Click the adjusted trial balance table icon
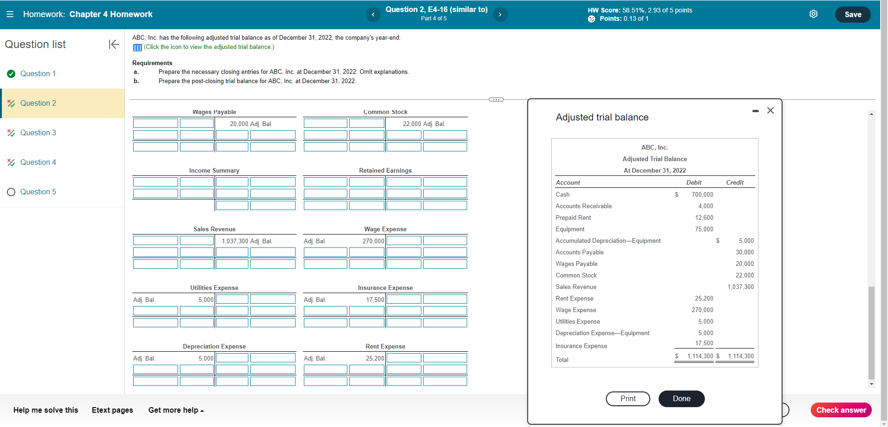Screen dimensions: 888x427 (x=137, y=48)
